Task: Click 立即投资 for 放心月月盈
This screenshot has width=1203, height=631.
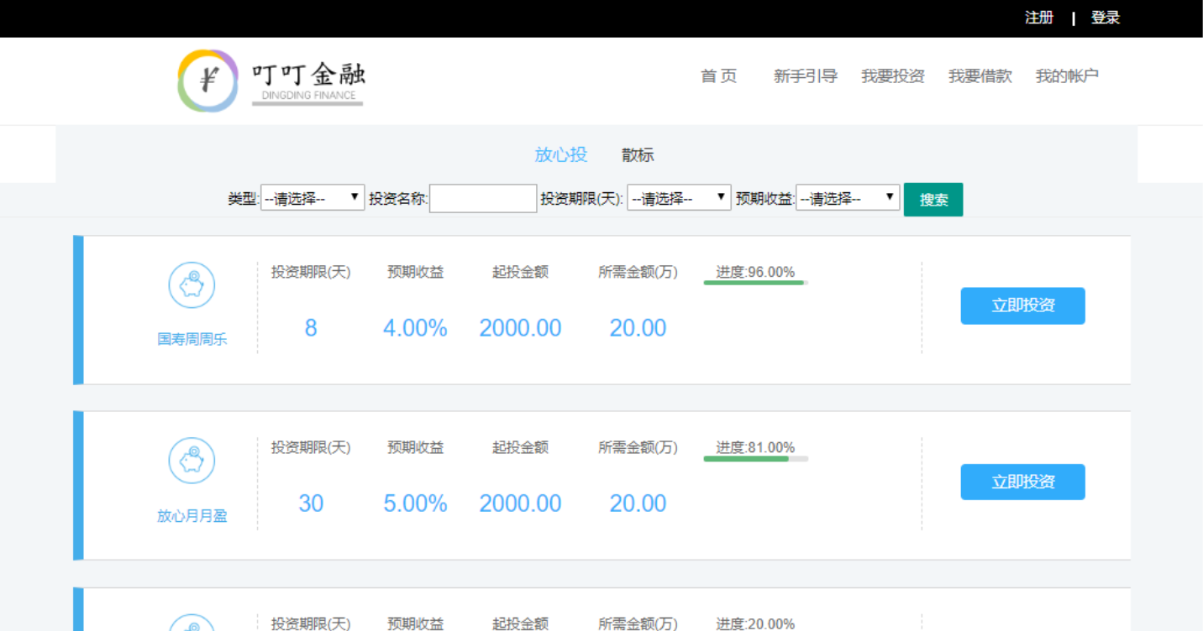Action: point(1022,482)
